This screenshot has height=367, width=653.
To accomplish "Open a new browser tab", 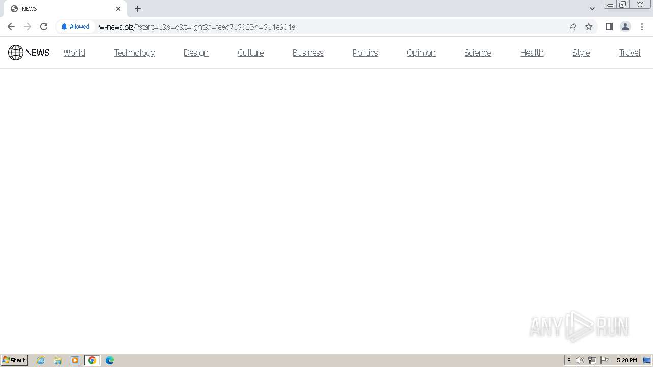I will pyautogui.click(x=138, y=9).
